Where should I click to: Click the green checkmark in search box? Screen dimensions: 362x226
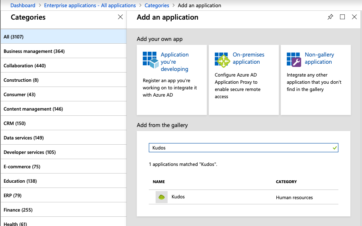tap(334, 148)
